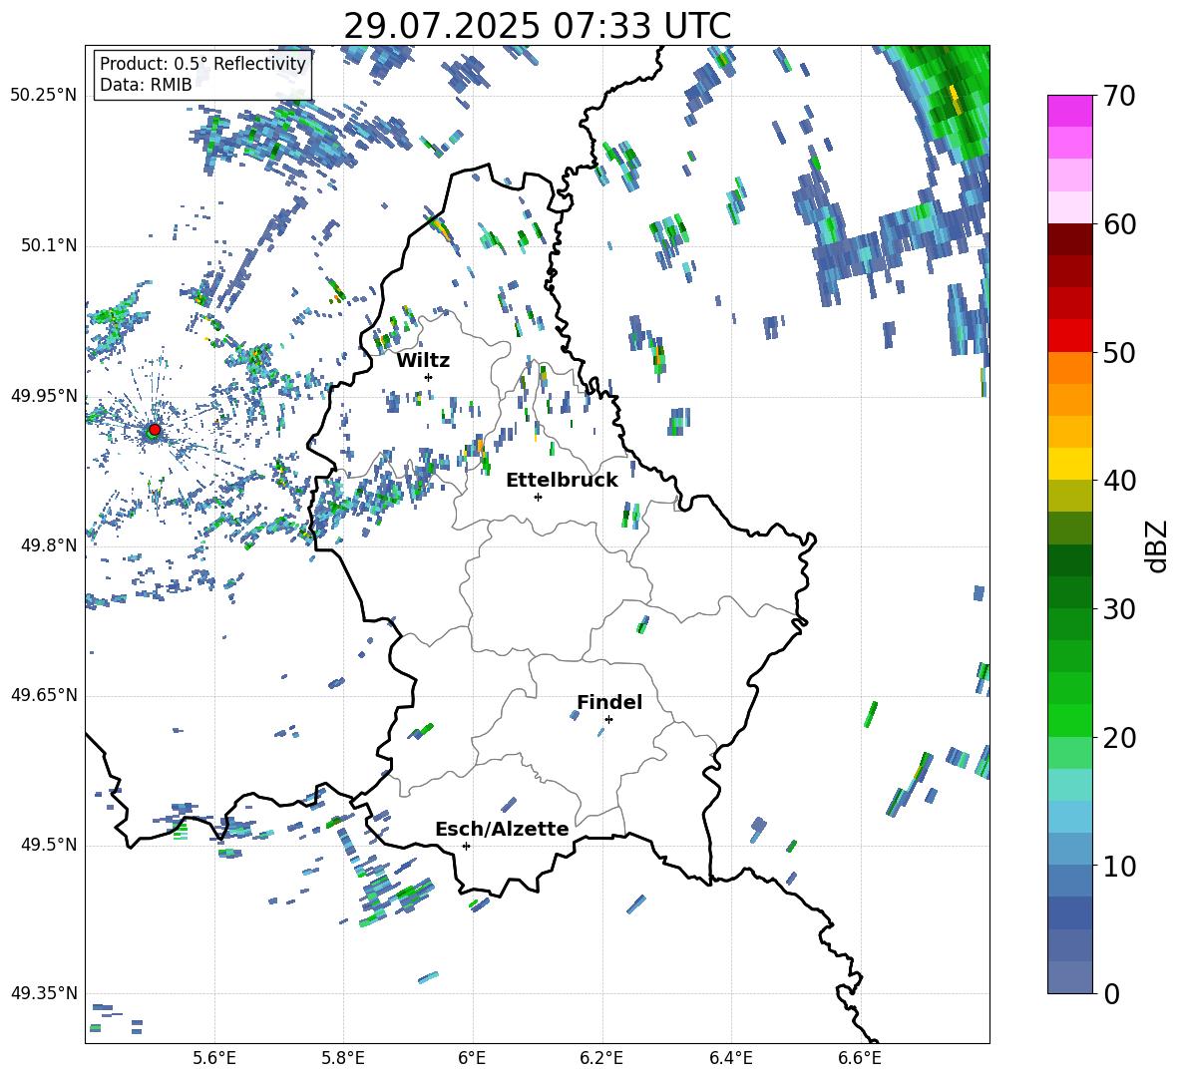
Task: Click the colorbar tick value 40
Action: coord(1119,481)
